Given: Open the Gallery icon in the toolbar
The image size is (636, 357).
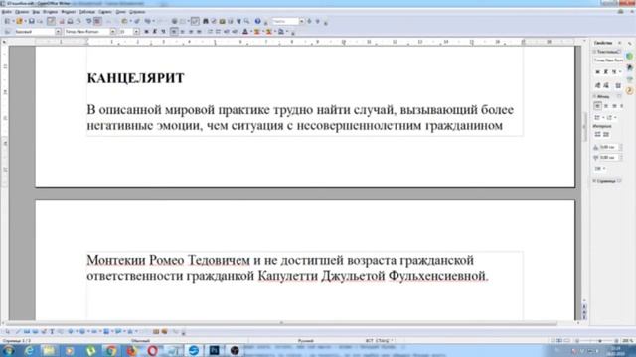Looking at the screenshot, I should (x=222, y=21).
